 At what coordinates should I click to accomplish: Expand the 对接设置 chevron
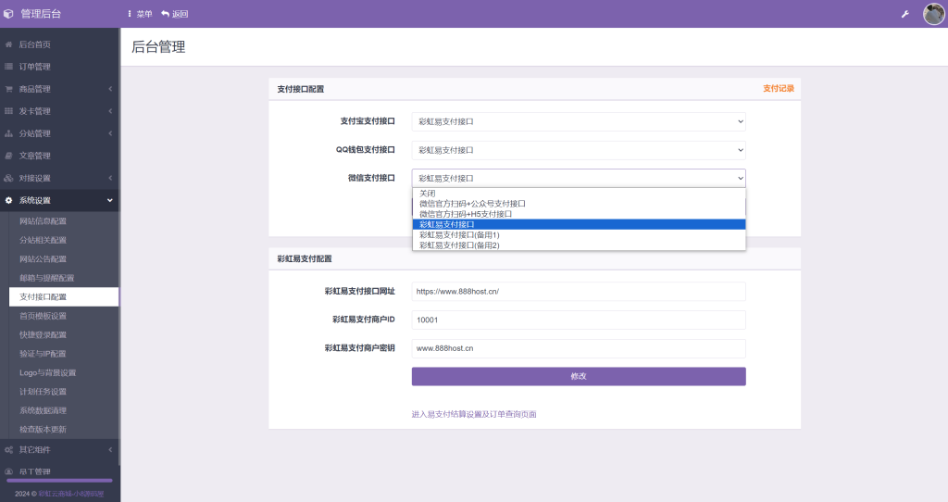pos(110,178)
